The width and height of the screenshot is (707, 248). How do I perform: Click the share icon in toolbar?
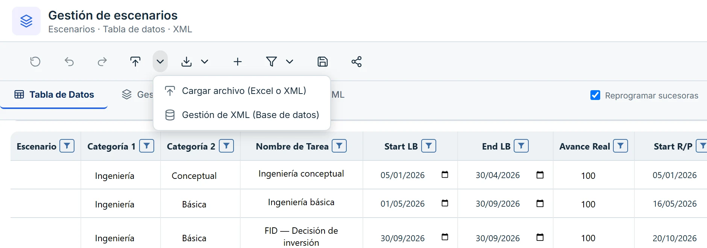coord(357,62)
